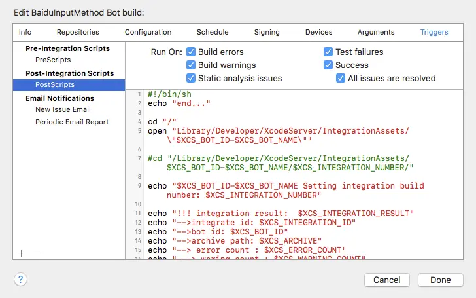Click the integrate id echo line

pos(252,223)
